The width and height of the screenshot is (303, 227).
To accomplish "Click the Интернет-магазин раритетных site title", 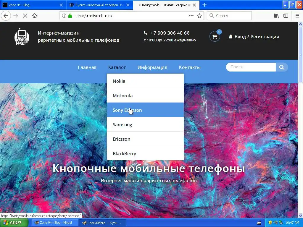I will (78, 36).
